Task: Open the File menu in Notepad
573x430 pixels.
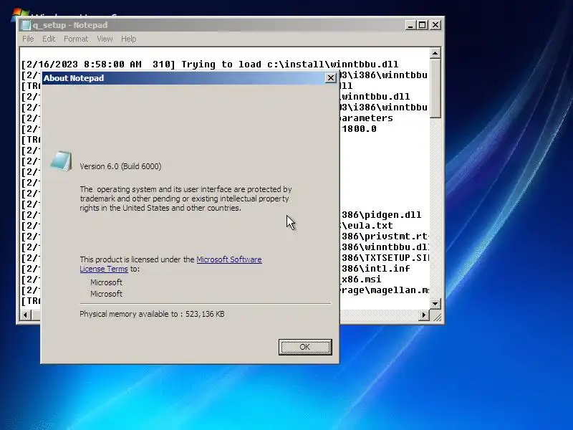Action: click(x=28, y=39)
